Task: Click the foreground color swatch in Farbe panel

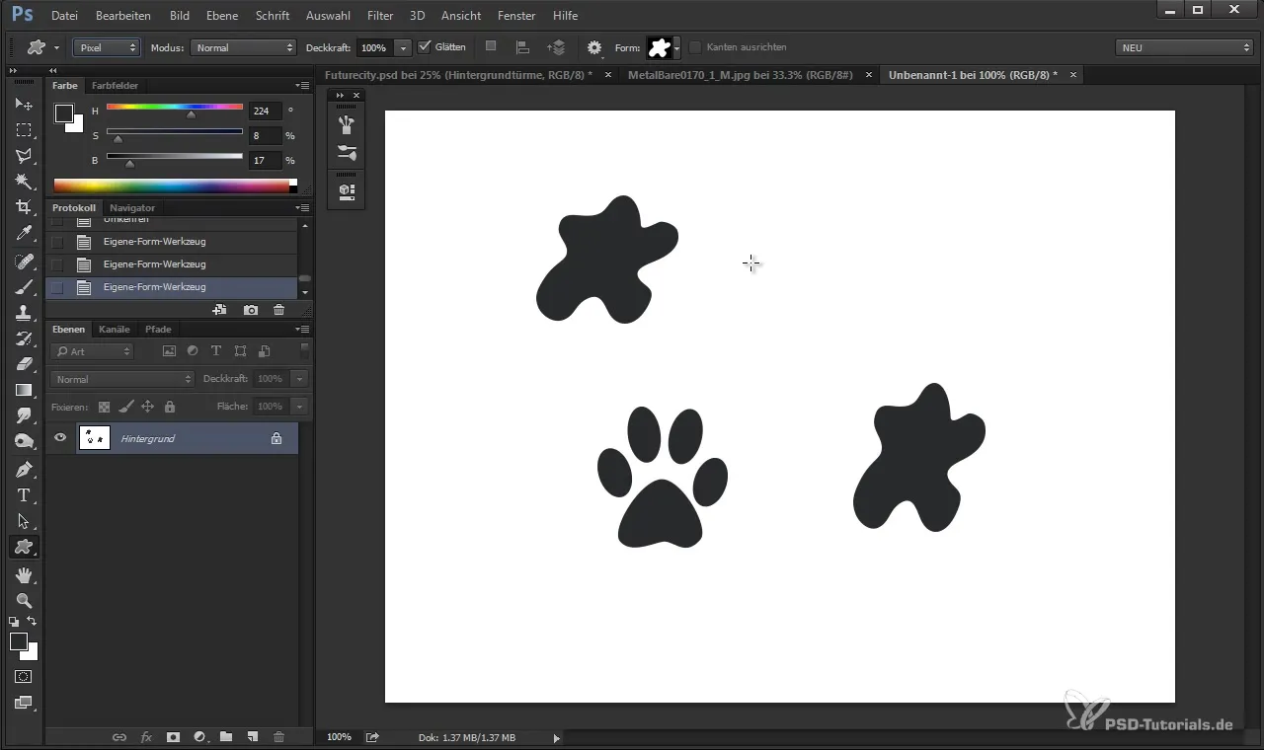Action: [x=63, y=113]
